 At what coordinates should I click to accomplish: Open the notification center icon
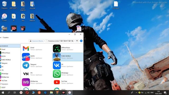pos(165,93)
